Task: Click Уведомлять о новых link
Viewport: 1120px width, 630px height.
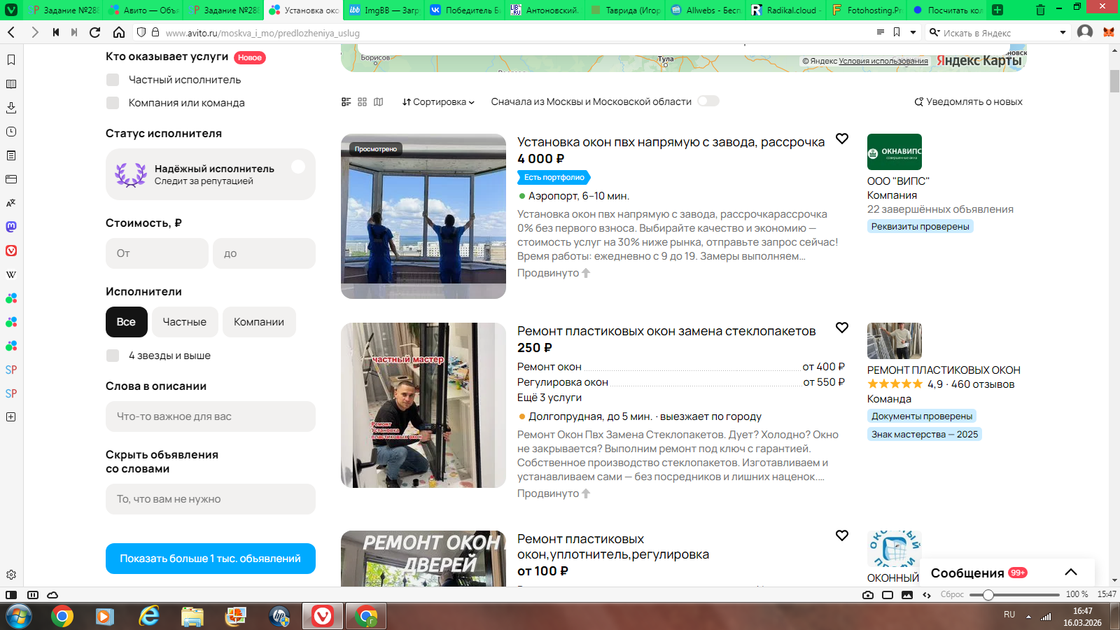Action: (x=968, y=102)
